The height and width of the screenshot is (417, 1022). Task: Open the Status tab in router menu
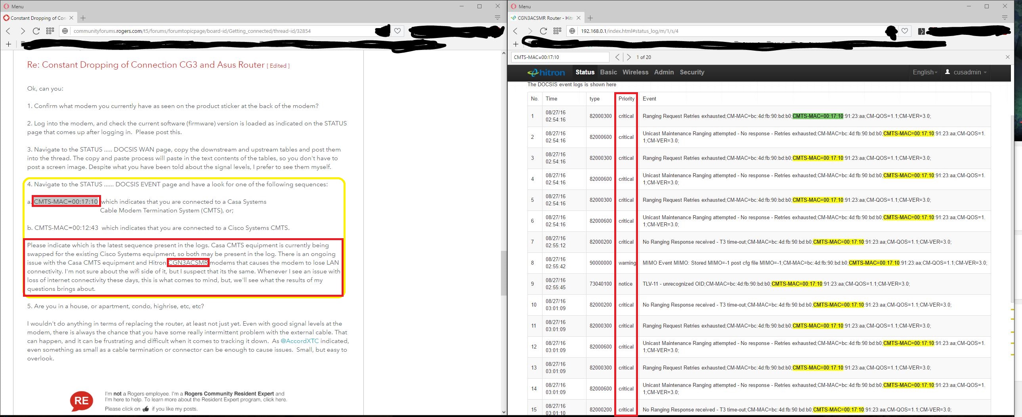click(x=585, y=72)
